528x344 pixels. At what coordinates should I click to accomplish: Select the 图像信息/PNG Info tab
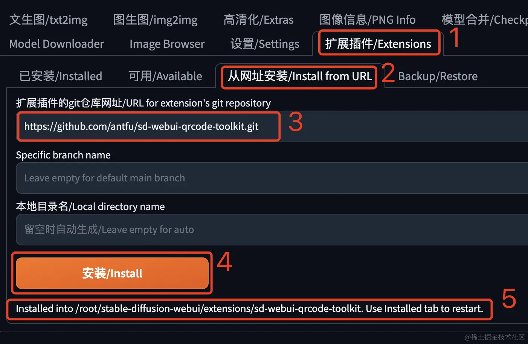367,20
